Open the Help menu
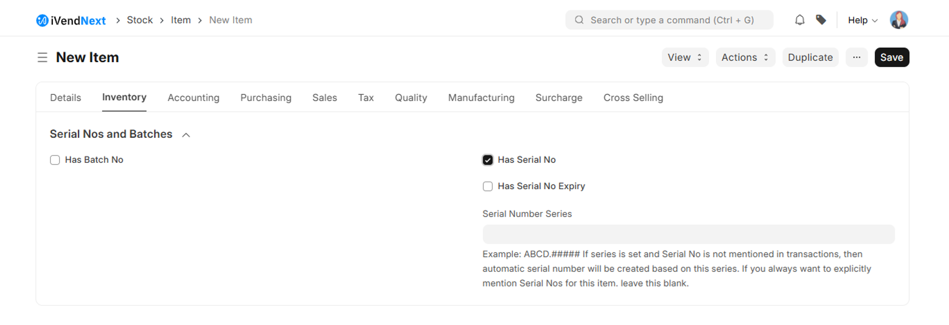Viewport: 949px width, 325px height. tap(862, 20)
